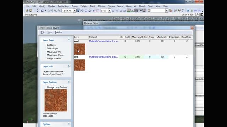227x127 pixels.
Task: Lock movement to the XY plane
Action: pyautogui.click(x=124, y=11)
